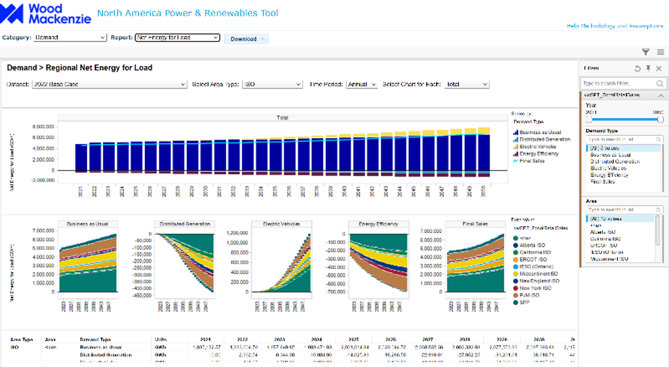Toggle Alberta ISO in Area filter list
Screen dimensions: 669x367
coord(603,232)
